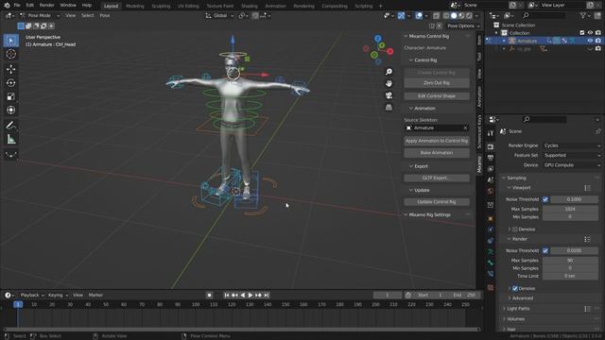Toggle the viewport Denoise checkbox
This screenshot has height=340, width=605.
click(515, 229)
